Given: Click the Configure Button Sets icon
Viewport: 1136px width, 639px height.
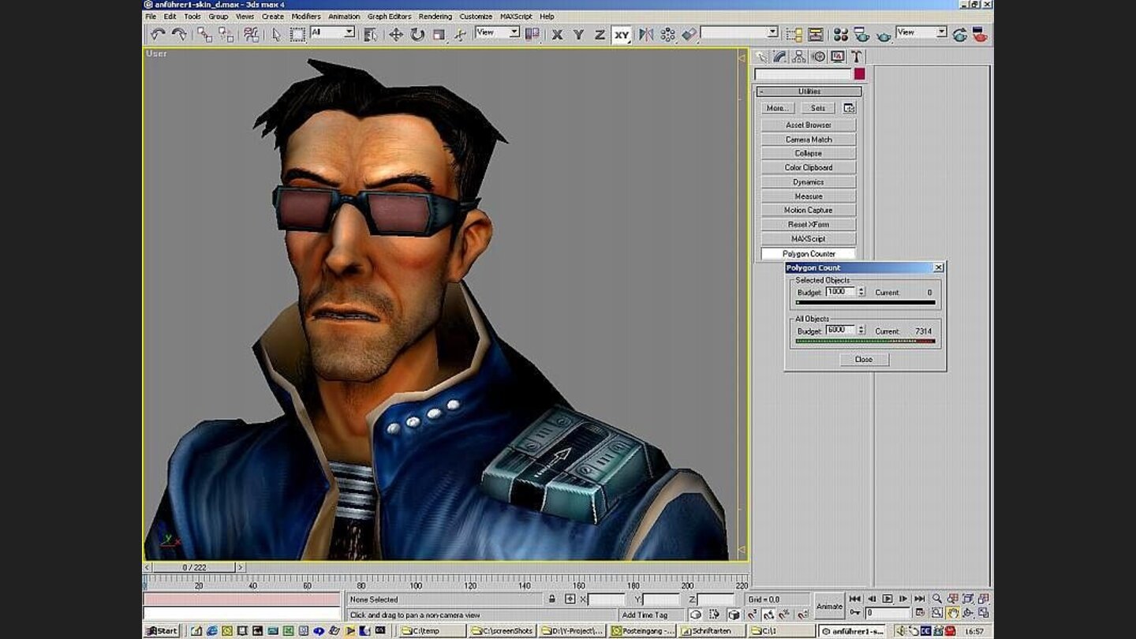Looking at the screenshot, I should 849,108.
